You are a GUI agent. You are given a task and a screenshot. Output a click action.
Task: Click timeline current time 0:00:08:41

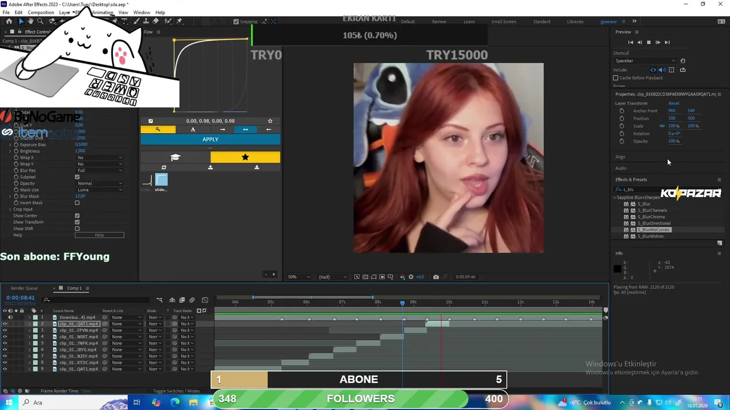click(21, 298)
